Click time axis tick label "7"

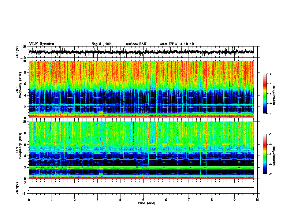tap(189, 200)
